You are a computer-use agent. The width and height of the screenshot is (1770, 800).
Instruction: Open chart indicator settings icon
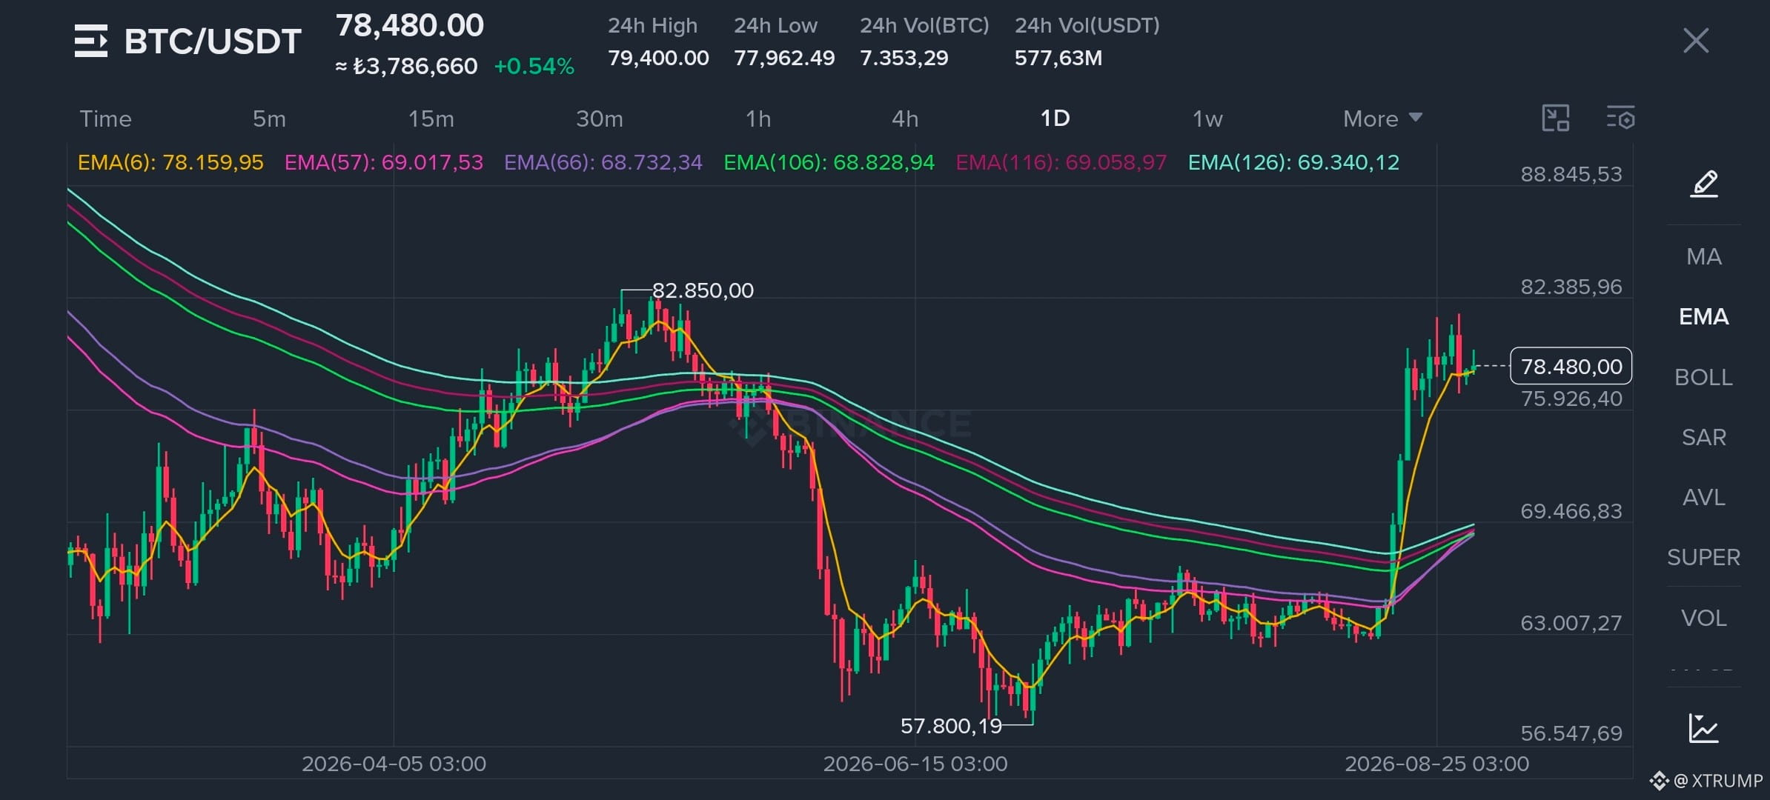[x=1621, y=119]
